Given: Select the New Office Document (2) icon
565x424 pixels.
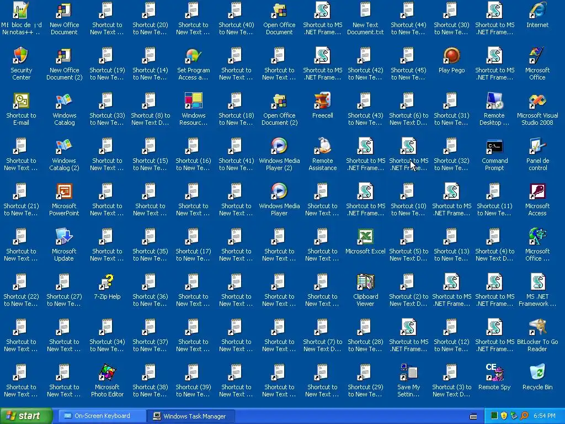Looking at the screenshot, I should click(64, 63).
